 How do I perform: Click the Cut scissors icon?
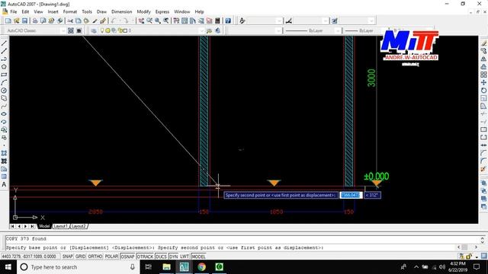(70, 21)
